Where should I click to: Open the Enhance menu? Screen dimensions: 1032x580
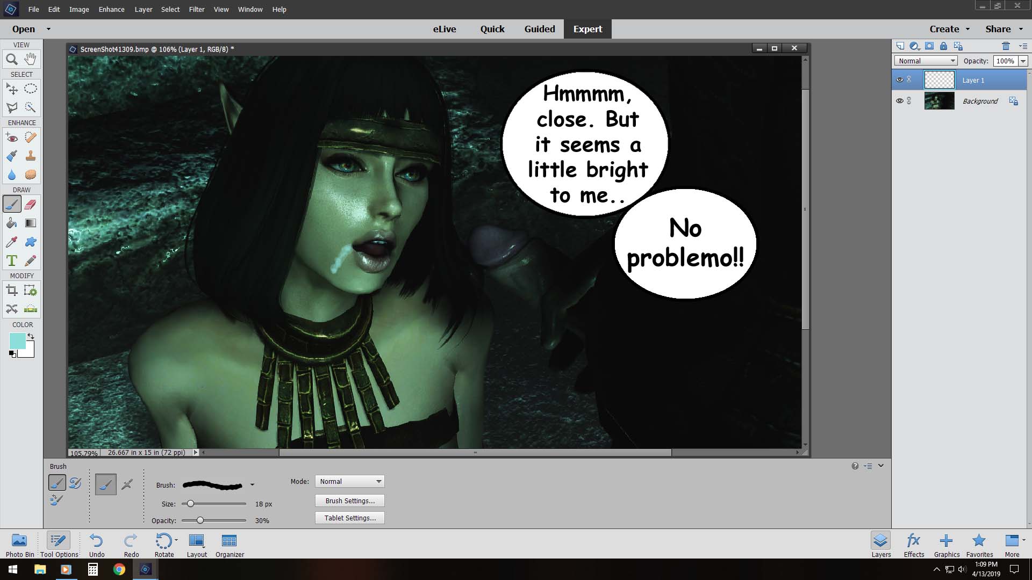(x=111, y=9)
